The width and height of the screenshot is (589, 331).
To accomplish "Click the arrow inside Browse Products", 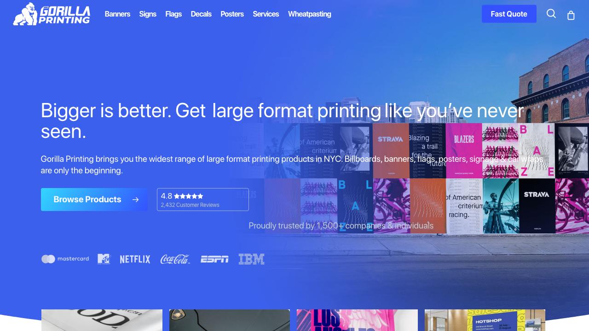I will coord(136,200).
